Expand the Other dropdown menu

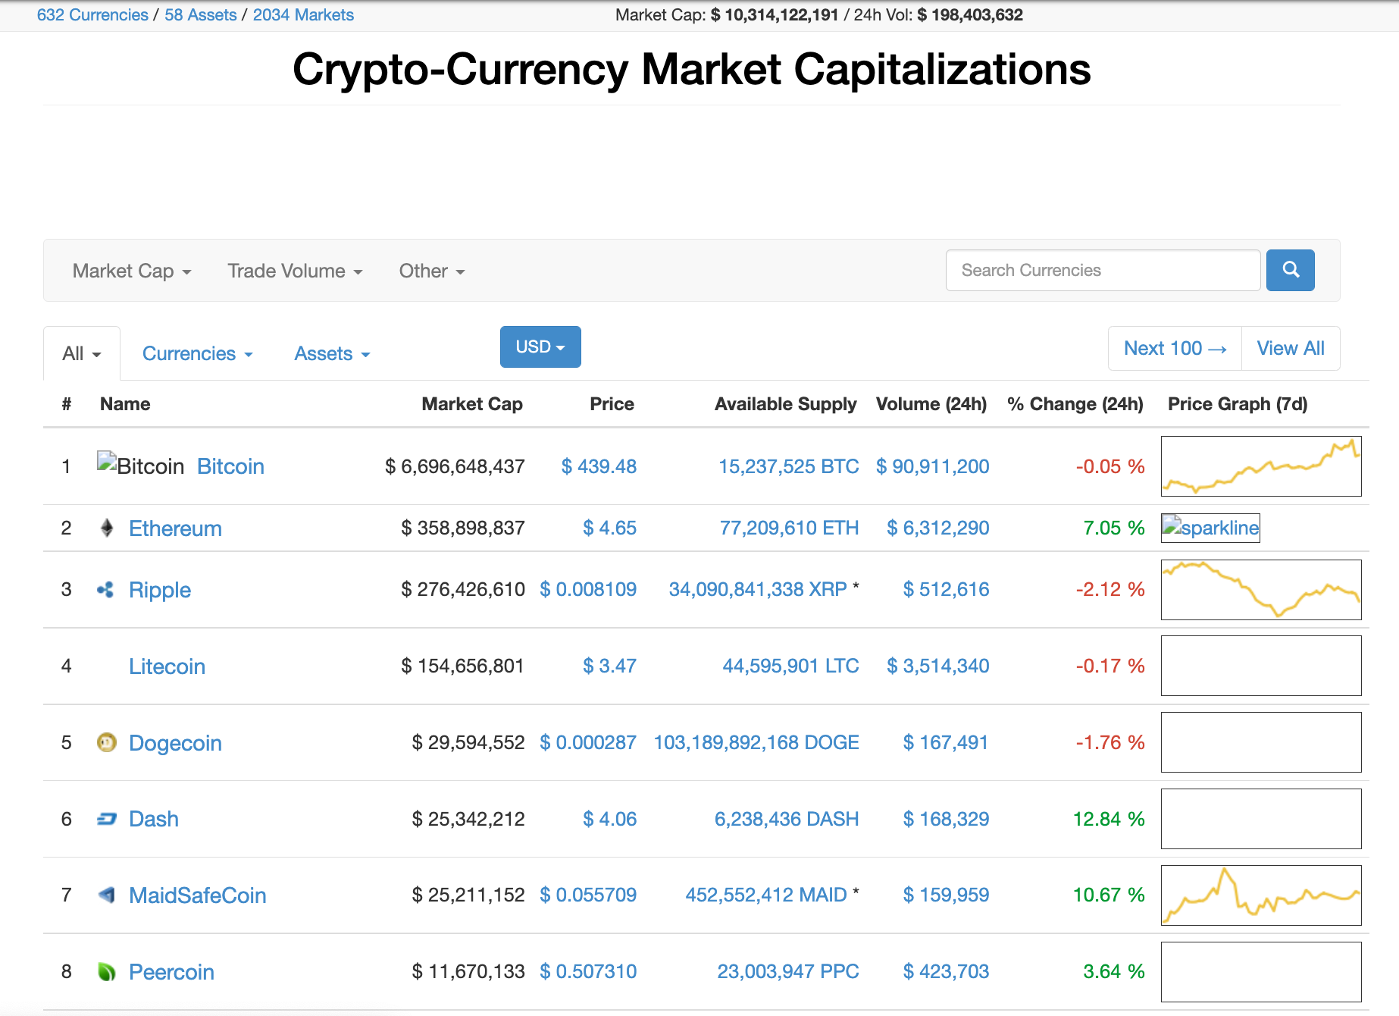coord(432,271)
